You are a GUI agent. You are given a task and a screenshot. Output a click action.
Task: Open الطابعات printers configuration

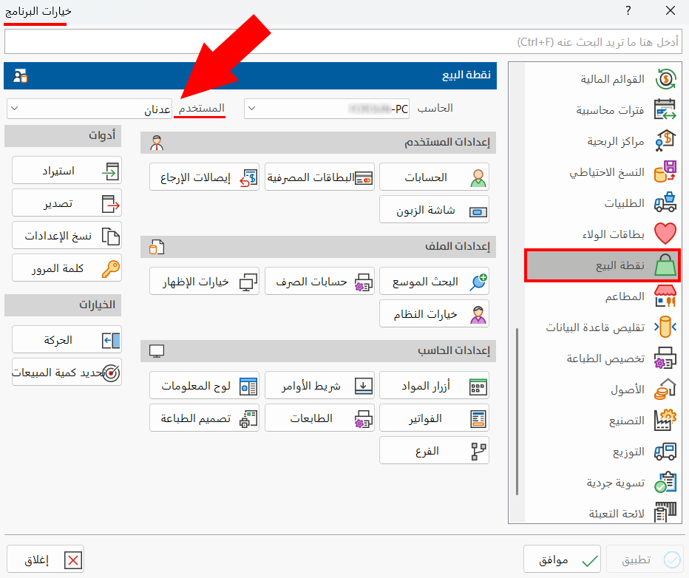coord(319,418)
